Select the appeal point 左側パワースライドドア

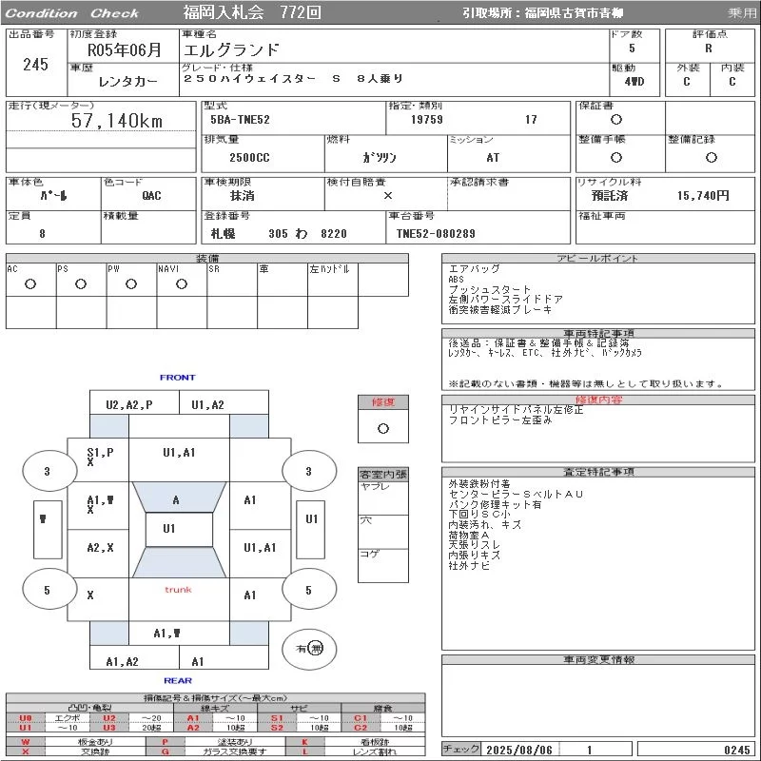(506, 300)
